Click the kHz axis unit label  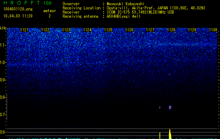point(3,28)
